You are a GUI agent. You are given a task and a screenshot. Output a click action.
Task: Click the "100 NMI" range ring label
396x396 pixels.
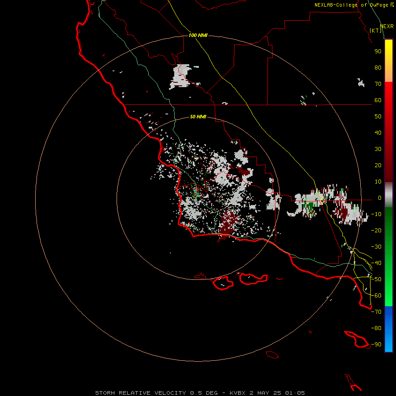tap(198, 35)
